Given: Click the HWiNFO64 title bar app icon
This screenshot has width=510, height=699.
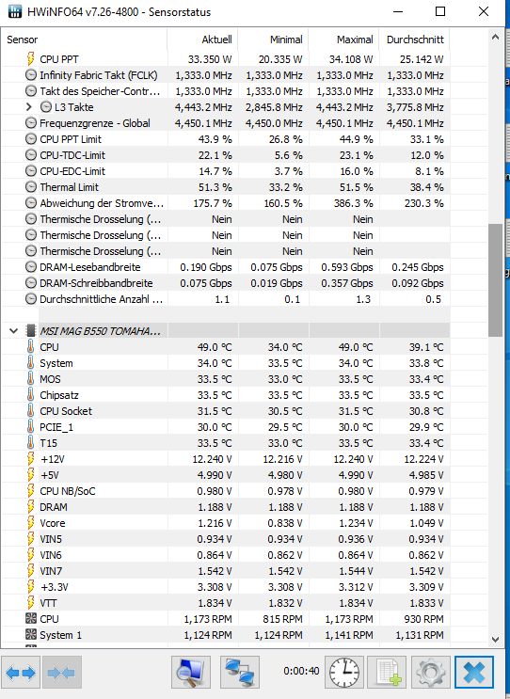Looking at the screenshot, I should [15, 11].
